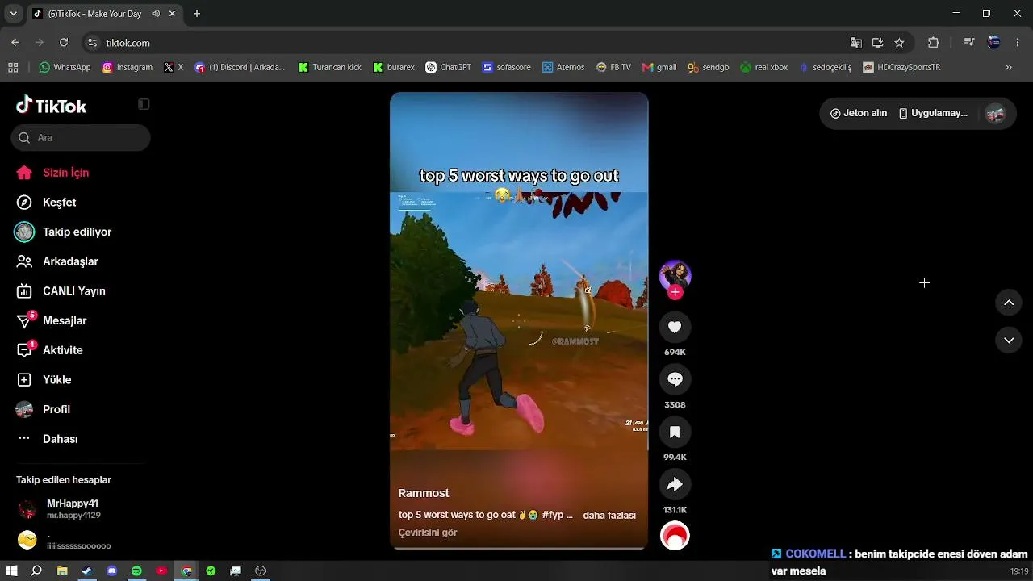Go back in the browser
This screenshot has width=1033, height=581.
point(15,43)
